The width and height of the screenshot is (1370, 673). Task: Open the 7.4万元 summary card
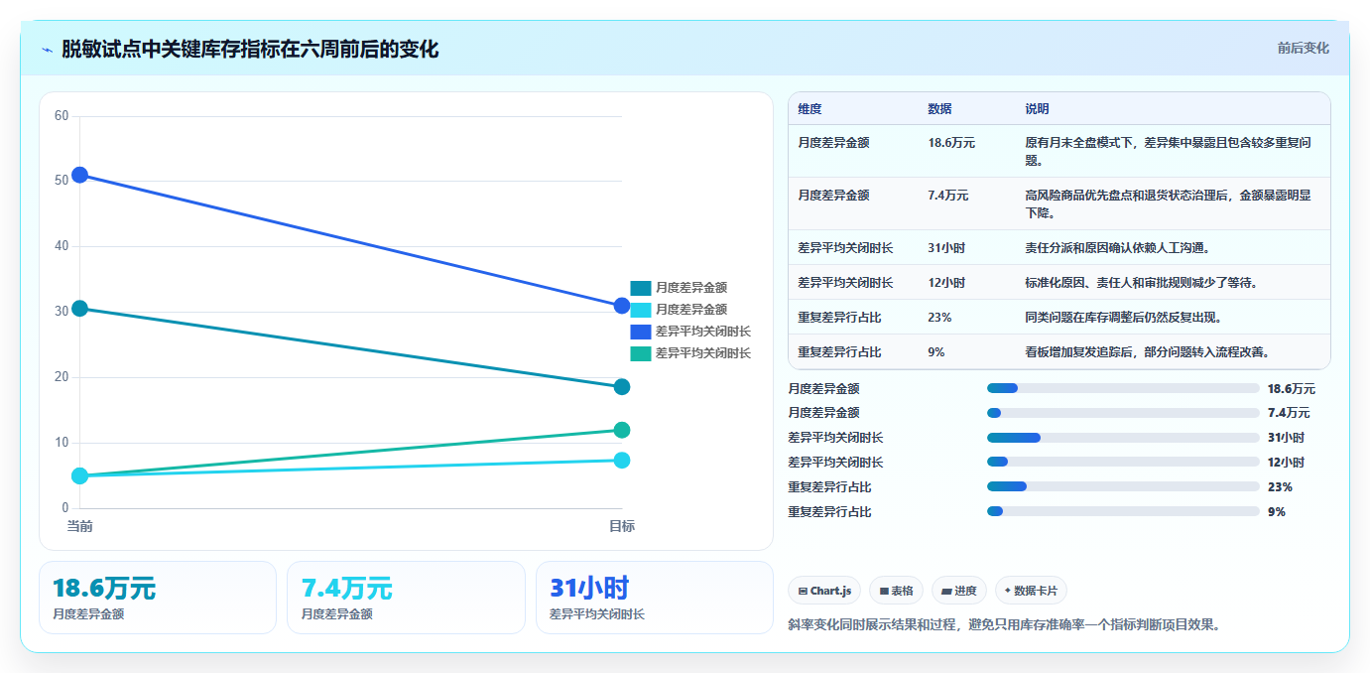point(406,598)
